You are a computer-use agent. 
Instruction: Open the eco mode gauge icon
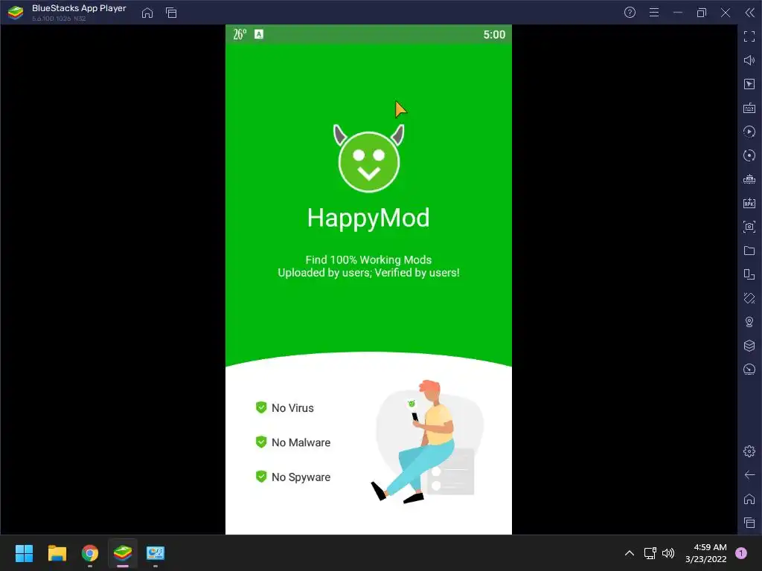749,370
